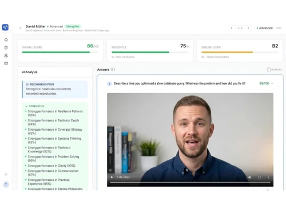Click the candidate name David Müller
Screen dimensions: 286x214
(x=35, y=26)
